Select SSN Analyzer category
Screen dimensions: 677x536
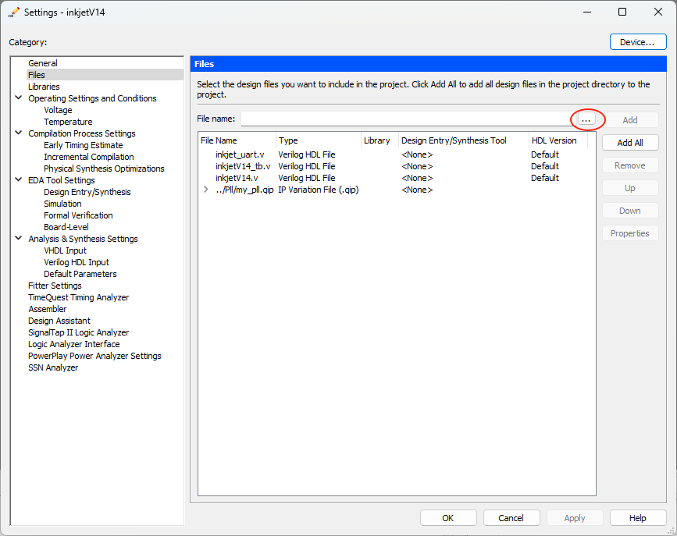tap(53, 367)
